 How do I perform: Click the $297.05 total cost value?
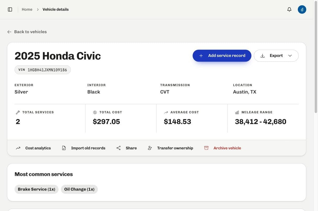tap(106, 122)
